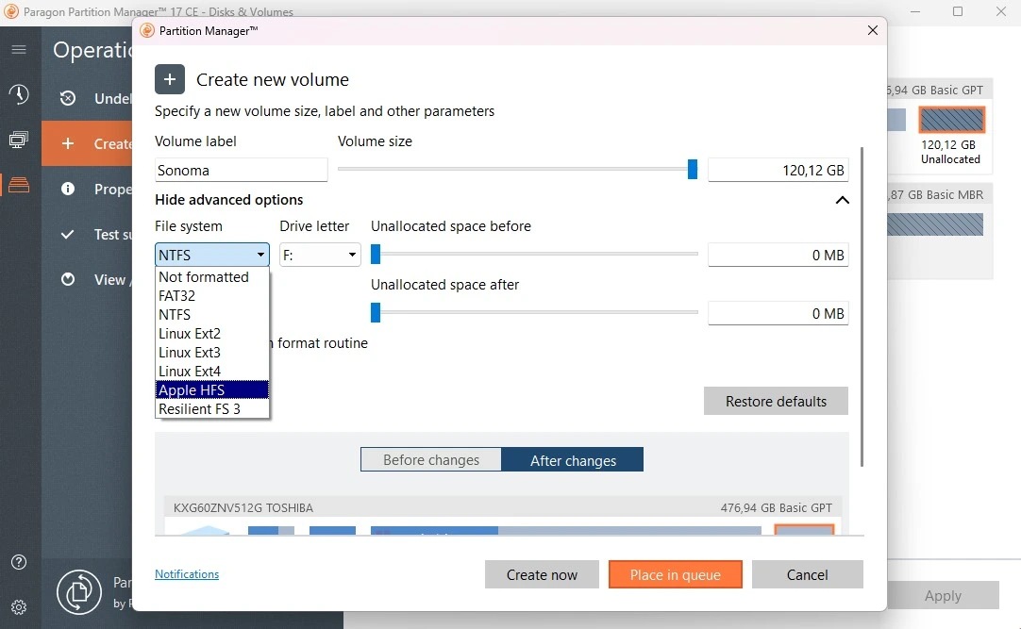Image resolution: width=1021 pixels, height=629 pixels.
Task: Click the View operation circle icon
Action: coord(68,279)
